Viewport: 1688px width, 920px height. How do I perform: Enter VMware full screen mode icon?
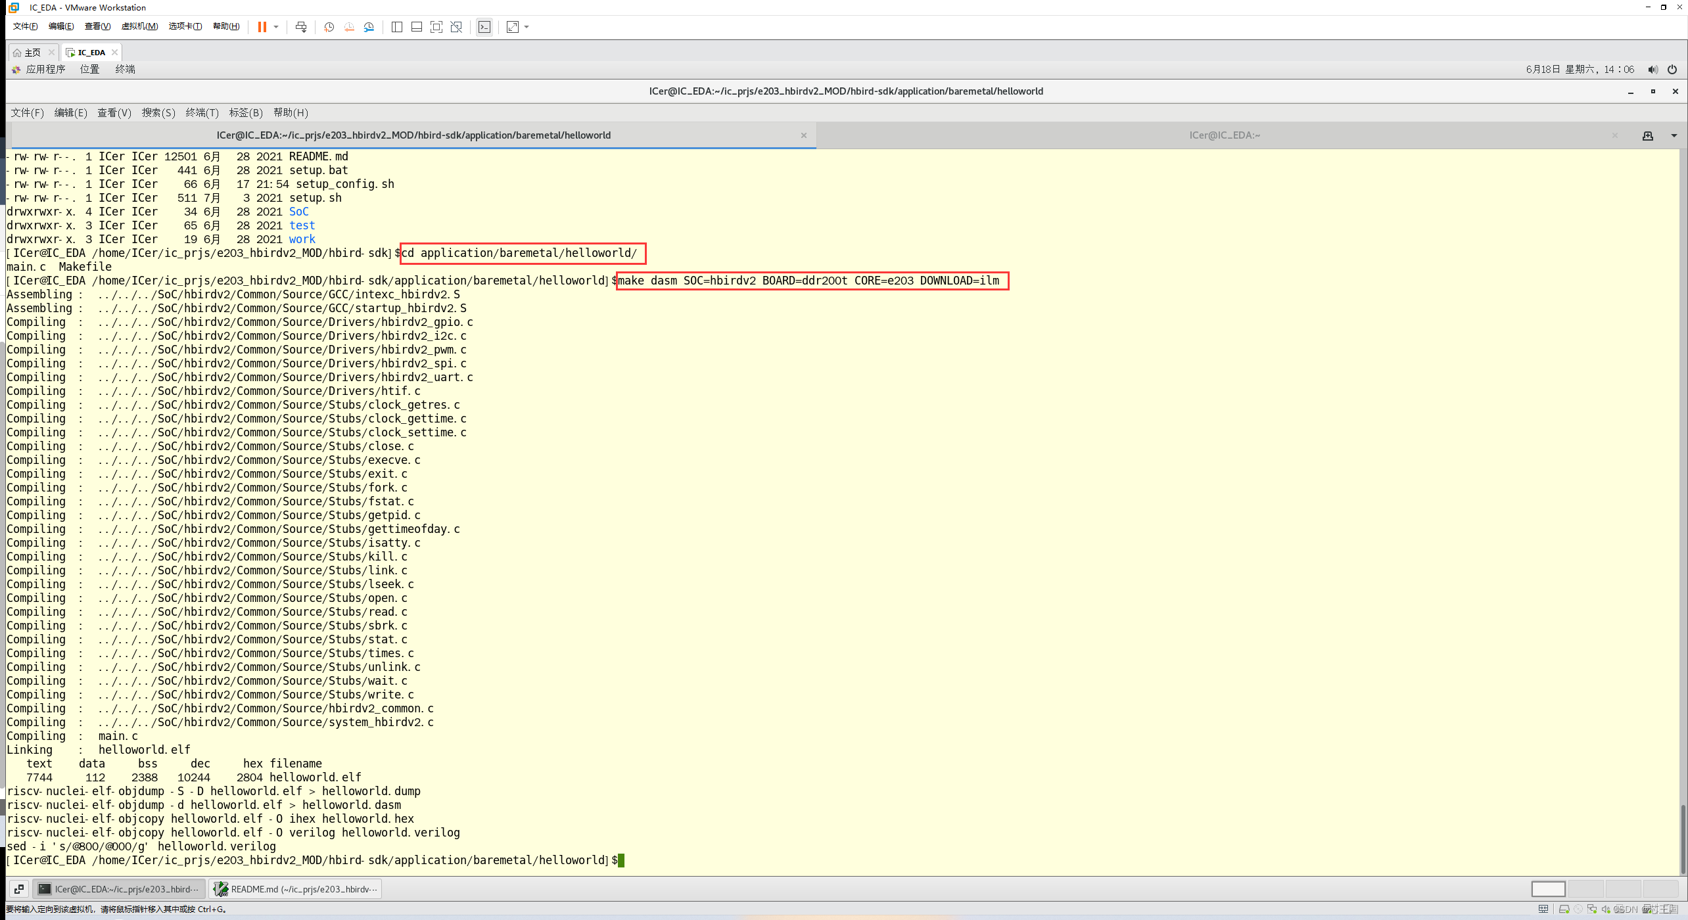pos(436,27)
